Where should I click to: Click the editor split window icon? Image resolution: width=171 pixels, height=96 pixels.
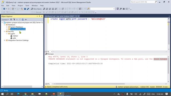pyautogui.click(x=169, y=19)
